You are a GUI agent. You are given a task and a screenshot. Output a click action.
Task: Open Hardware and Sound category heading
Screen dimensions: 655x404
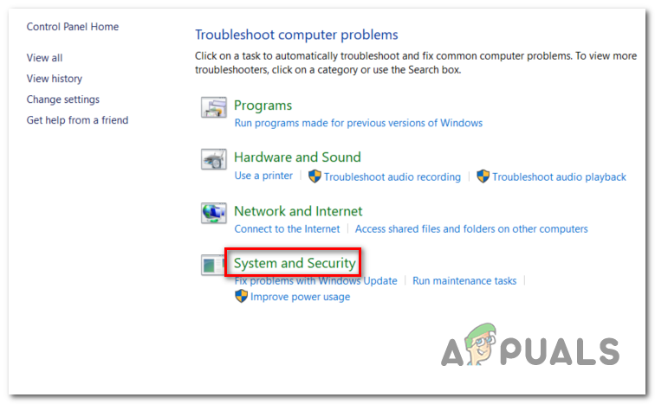pos(297,157)
